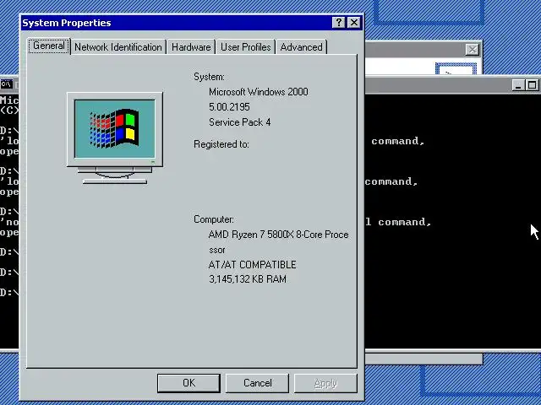Close the System Properties dialog
541x405 pixels.
coord(353,23)
